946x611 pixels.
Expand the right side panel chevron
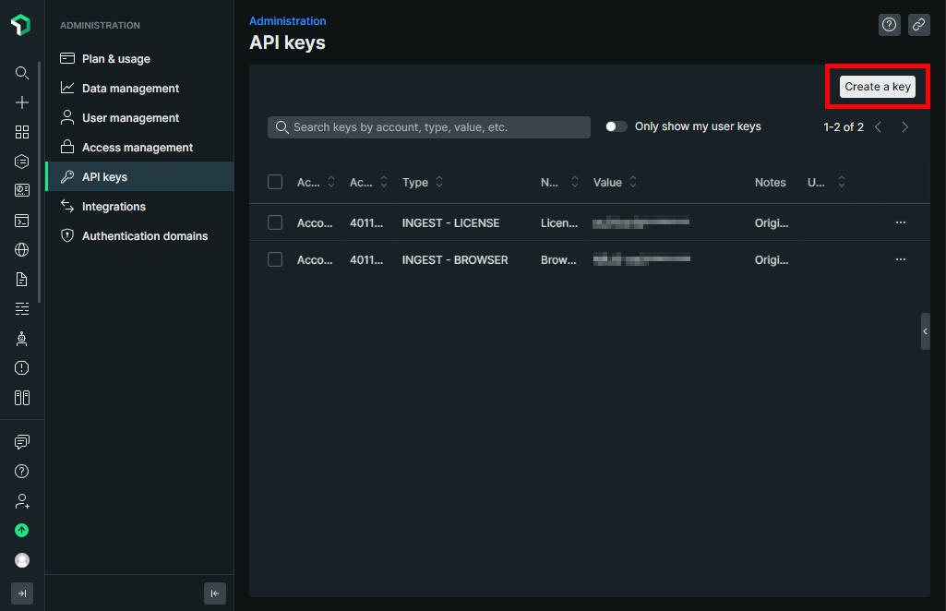[x=925, y=331]
